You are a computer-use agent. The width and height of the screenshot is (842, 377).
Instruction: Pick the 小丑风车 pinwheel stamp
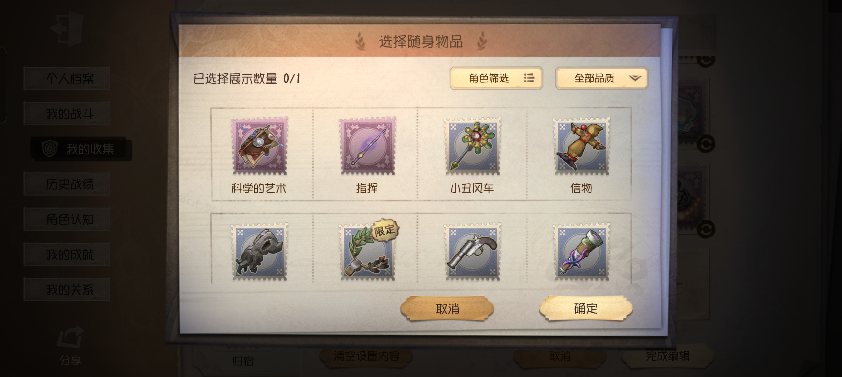point(473,146)
